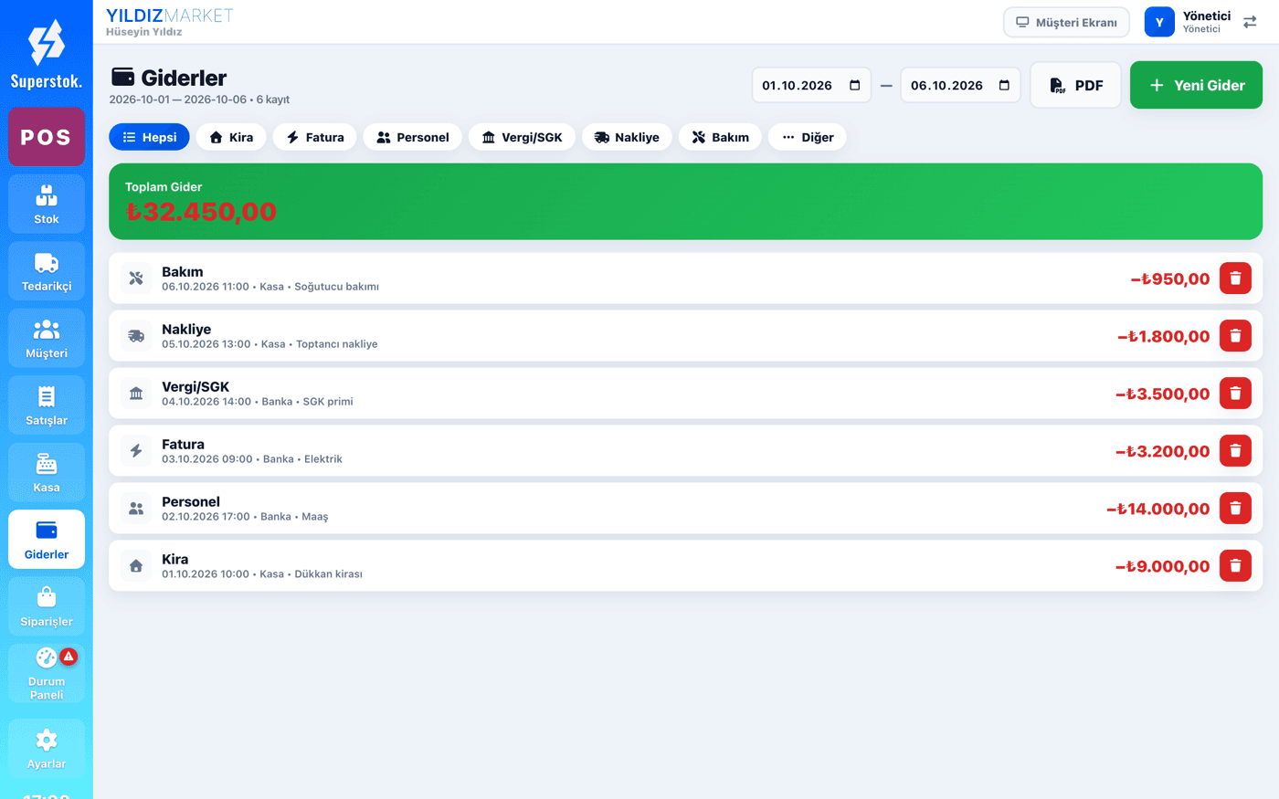
Task: Click the YILDIZMARKET store title
Action: [x=170, y=16]
